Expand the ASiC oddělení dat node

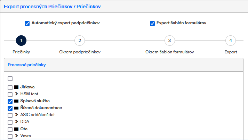coord(16,115)
